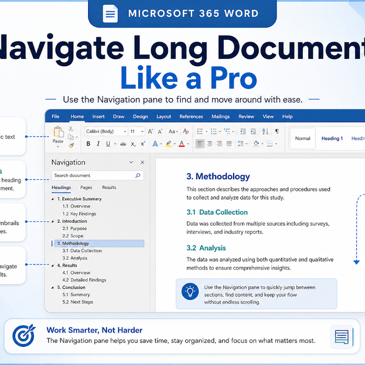Click the Search document field

click(x=98, y=176)
